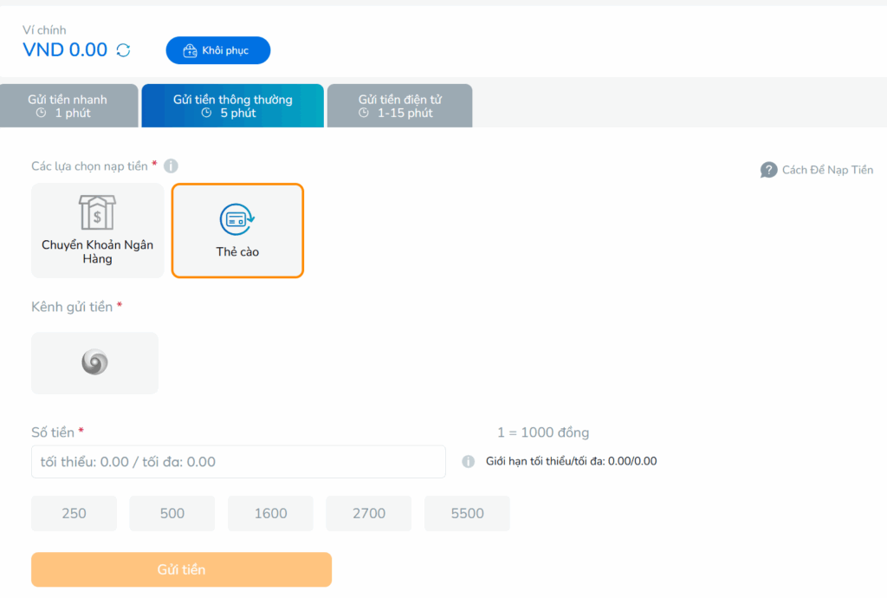The image size is (887, 598).
Task: Open the Gửi tiền điện tử tab
Action: coord(399,106)
